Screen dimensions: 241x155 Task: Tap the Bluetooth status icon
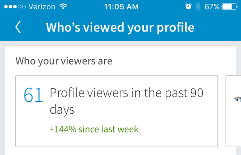click(x=198, y=7)
